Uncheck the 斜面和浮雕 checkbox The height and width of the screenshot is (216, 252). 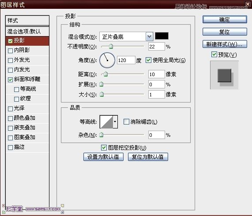tap(10, 80)
